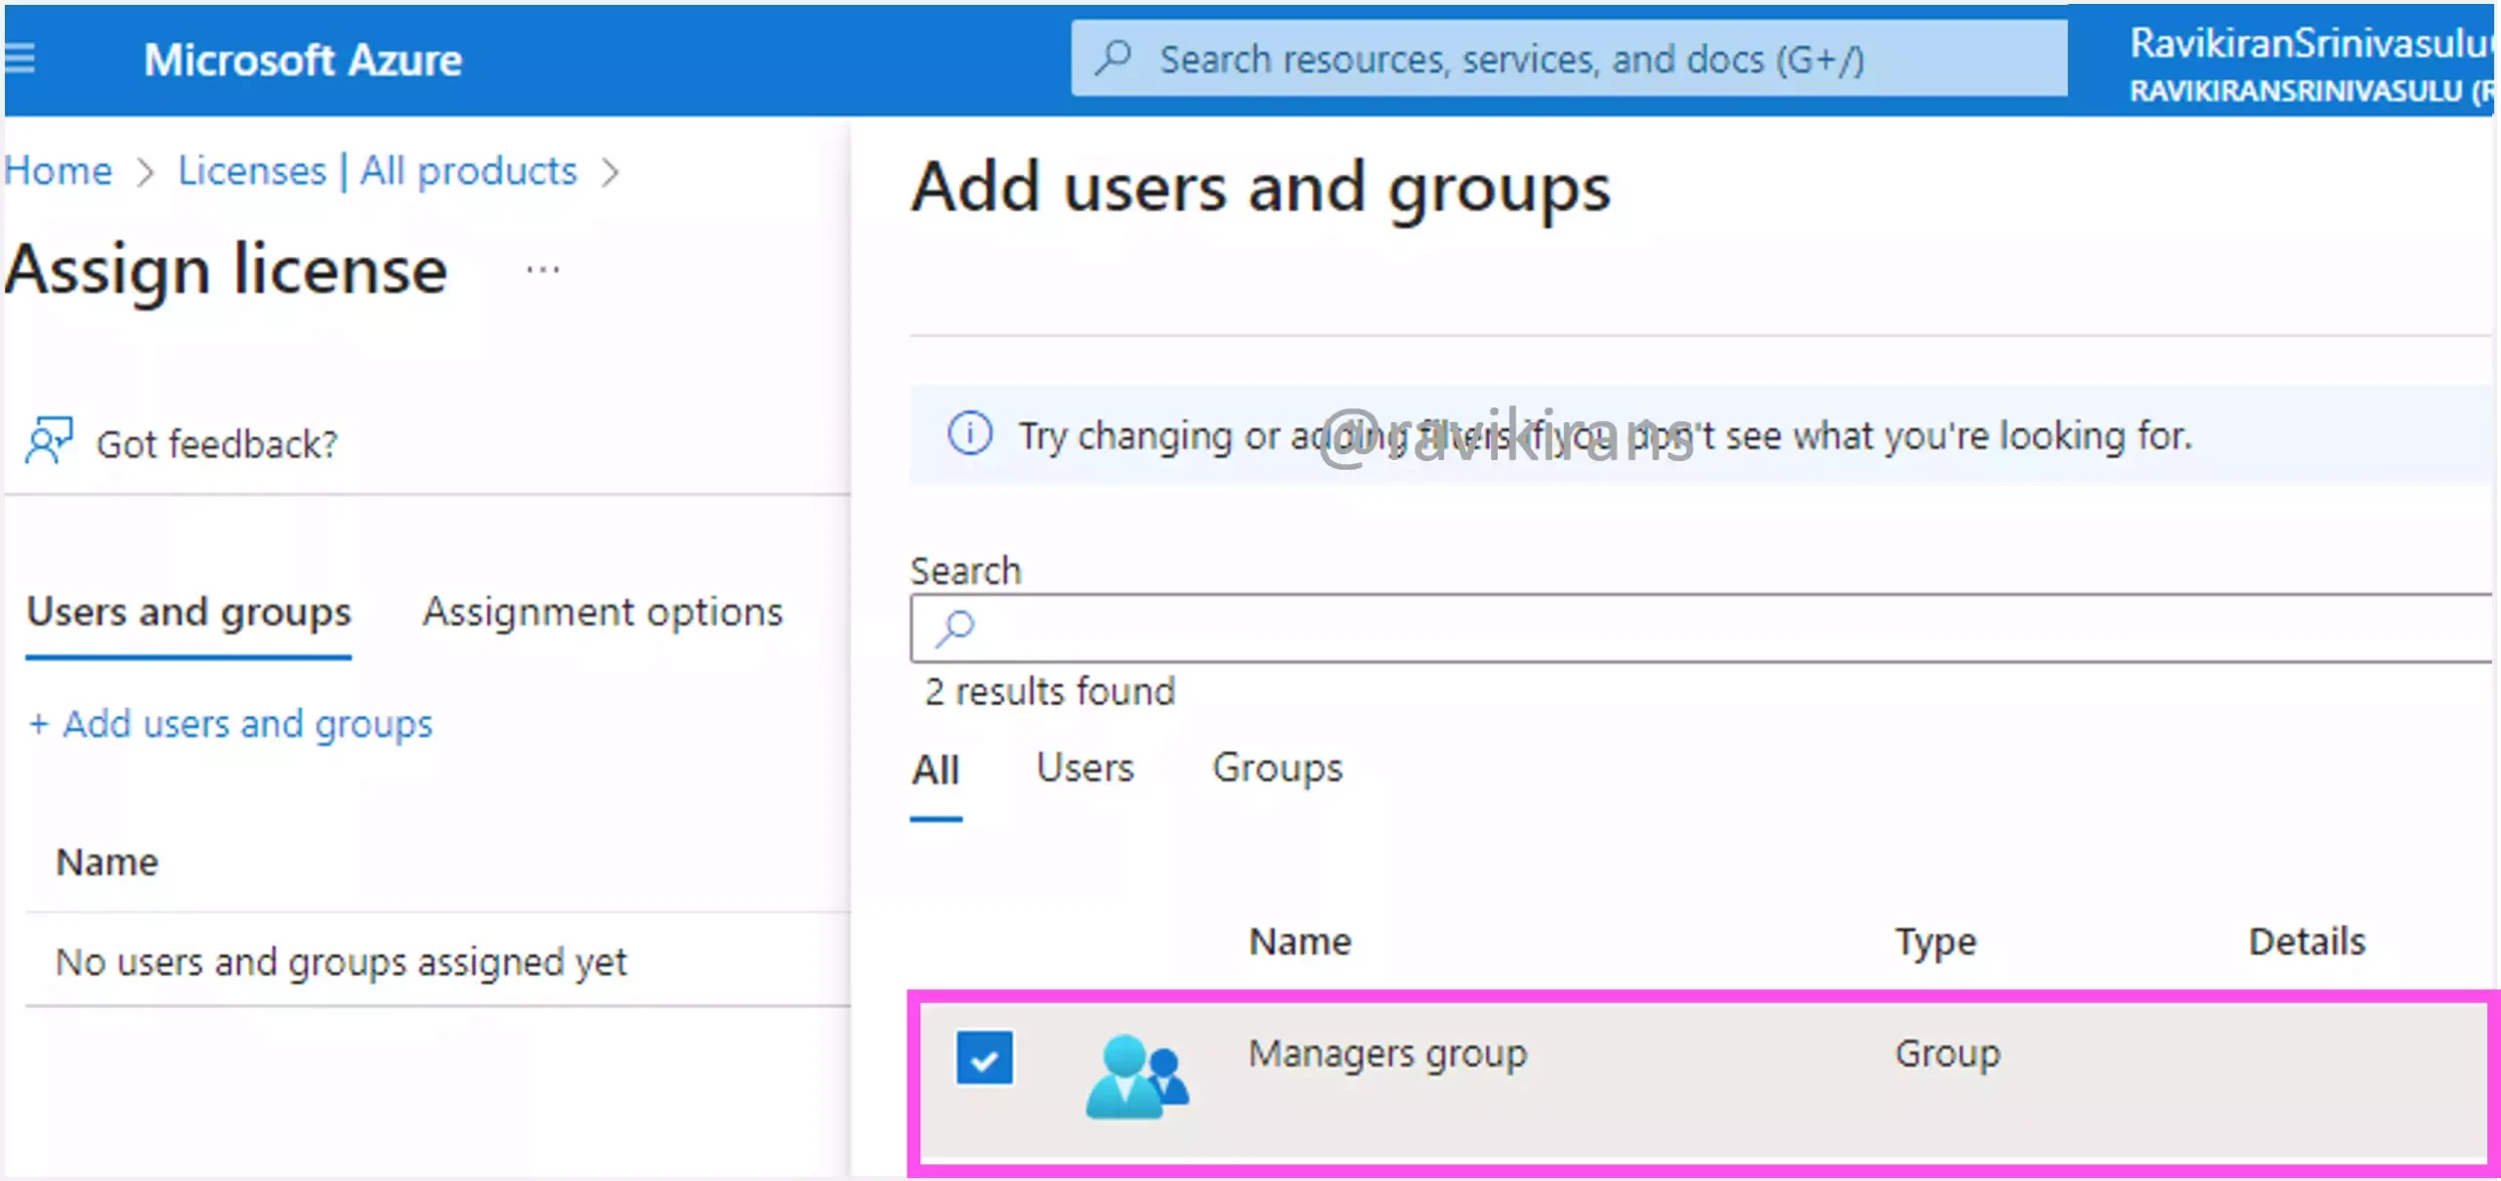Screen dimensions: 2501x1181
Task: Select the '2 results found' text
Action: pyautogui.click(x=1050, y=692)
